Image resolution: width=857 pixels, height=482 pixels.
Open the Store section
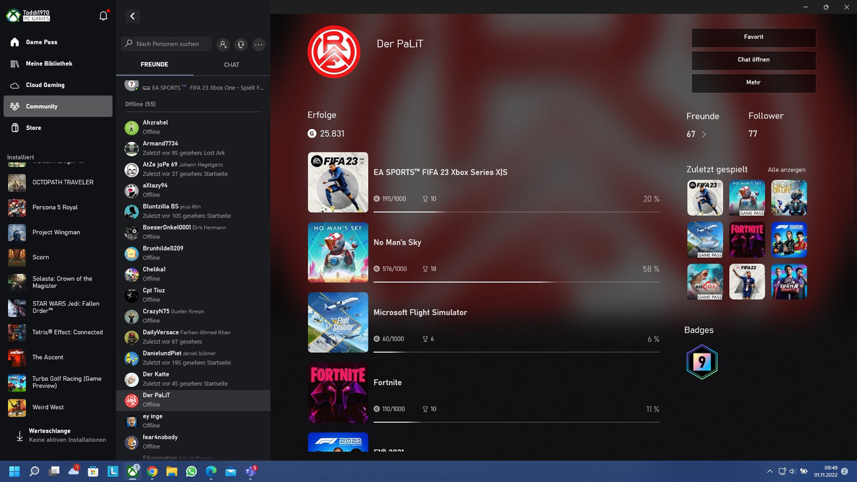pos(58,128)
